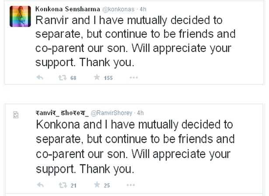The width and height of the screenshot is (269, 196).
Task: Favorite Konkona Sensharma's tweet with star
Action: pyautogui.click(x=96, y=78)
